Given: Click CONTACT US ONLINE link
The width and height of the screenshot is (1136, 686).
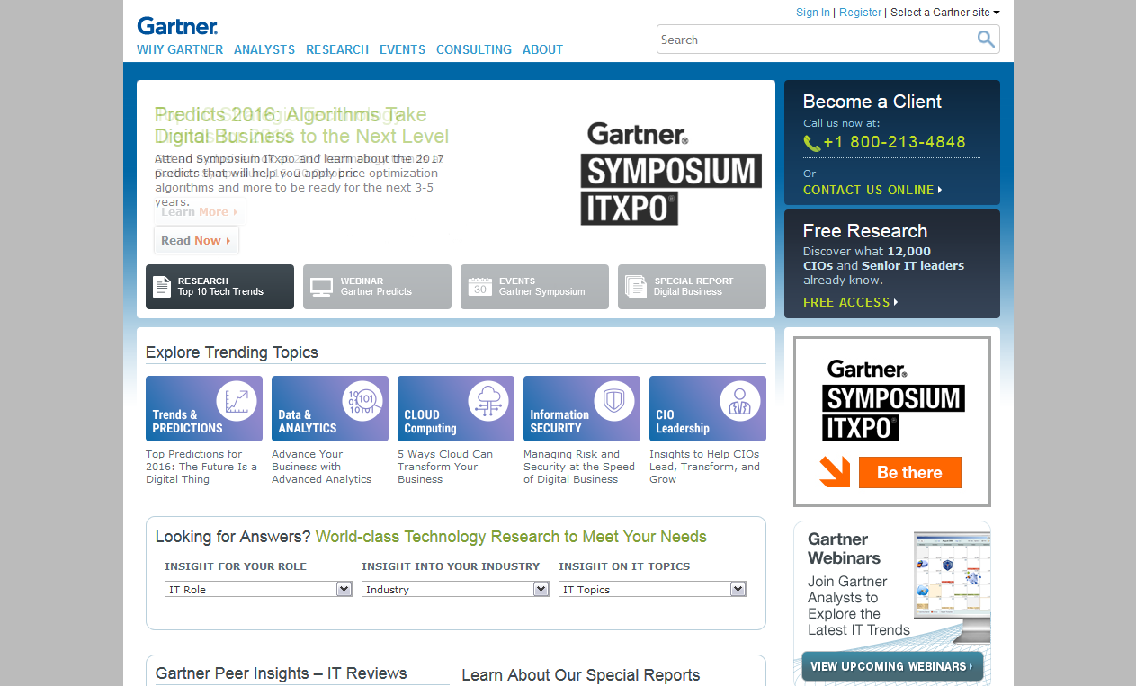Looking at the screenshot, I should point(872,190).
